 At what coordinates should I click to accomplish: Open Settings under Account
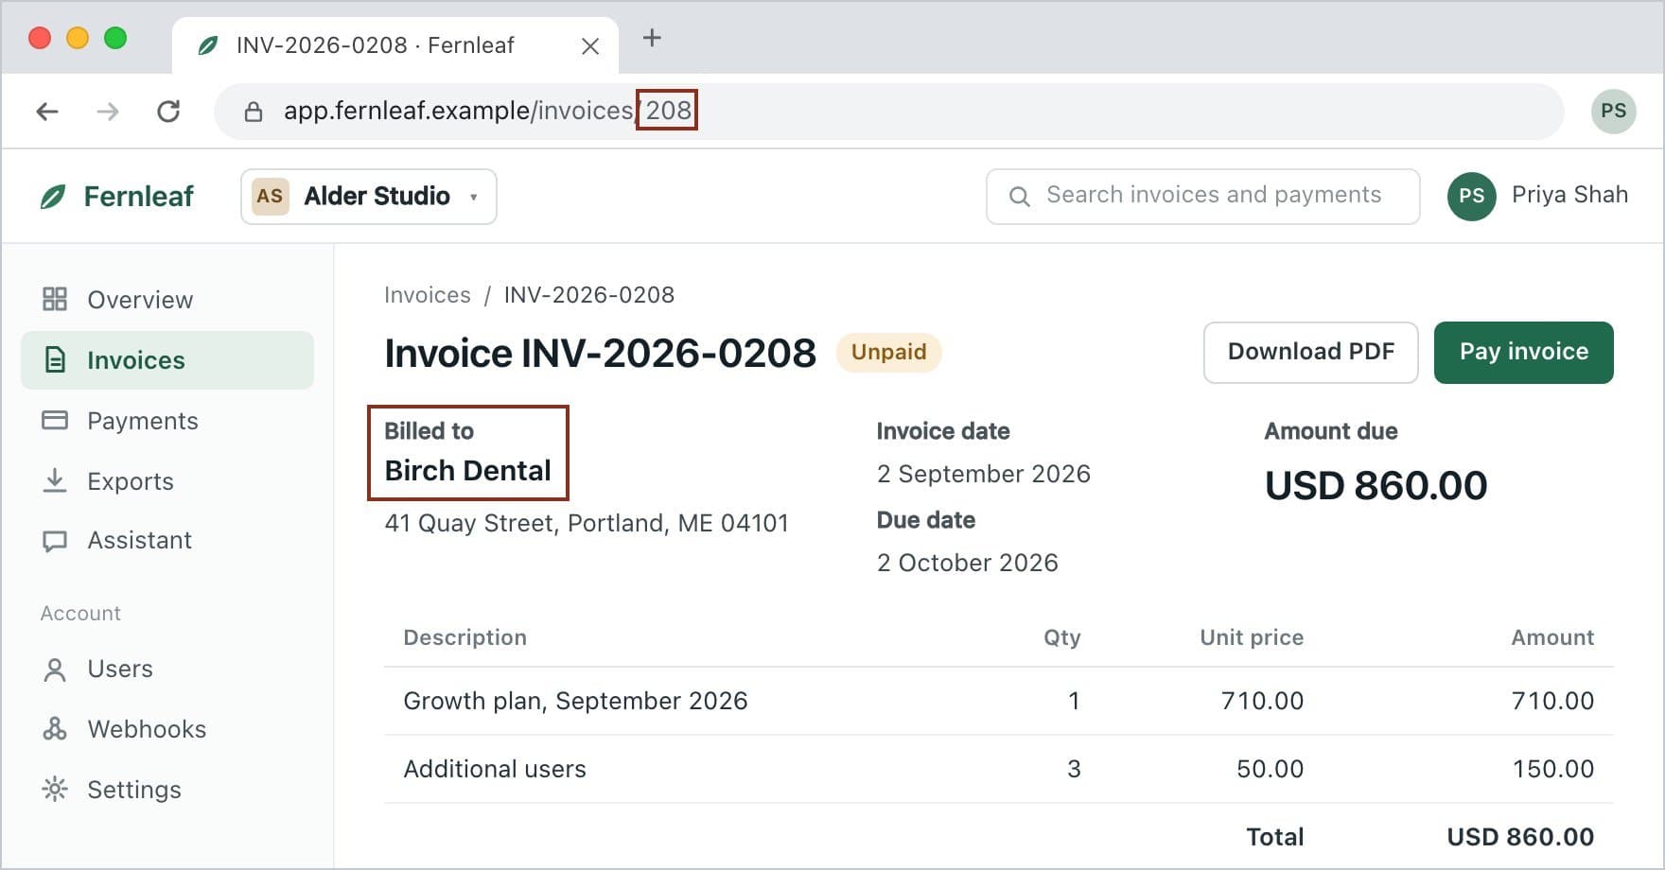tap(167, 790)
